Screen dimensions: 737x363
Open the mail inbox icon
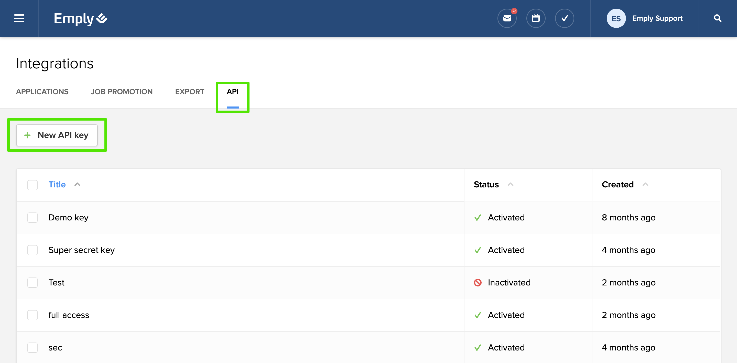coord(507,18)
